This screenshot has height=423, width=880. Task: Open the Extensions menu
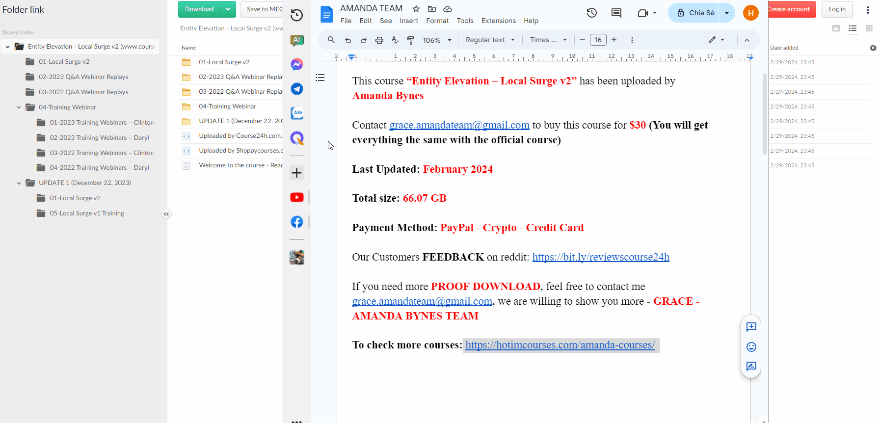(499, 21)
